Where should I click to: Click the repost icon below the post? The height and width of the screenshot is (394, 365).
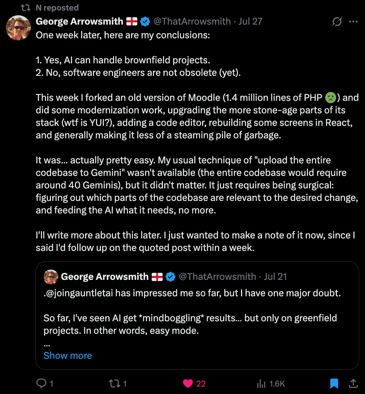[x=114, y=383]
